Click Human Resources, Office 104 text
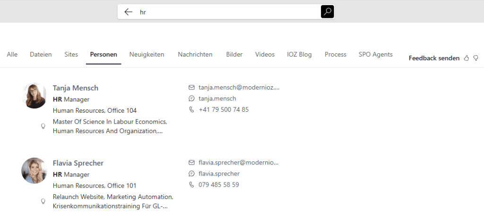The height and width of the screenshot is (224, 484). pos(95,110)
